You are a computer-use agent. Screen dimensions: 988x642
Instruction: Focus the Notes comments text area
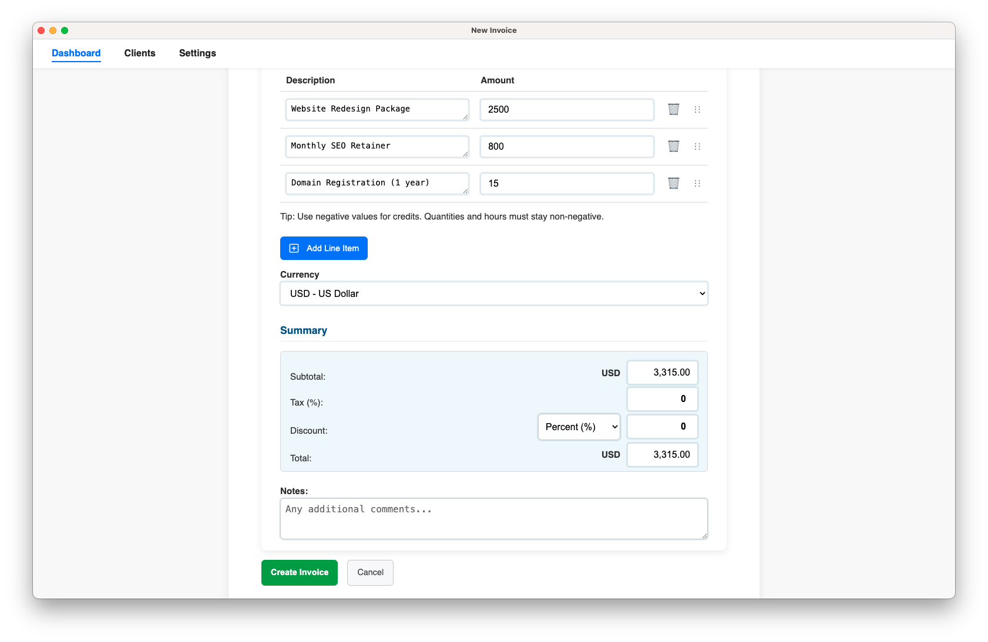point(493,518)
